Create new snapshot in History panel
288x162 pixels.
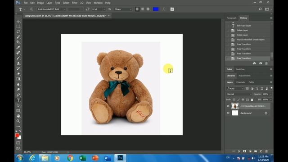261,63
